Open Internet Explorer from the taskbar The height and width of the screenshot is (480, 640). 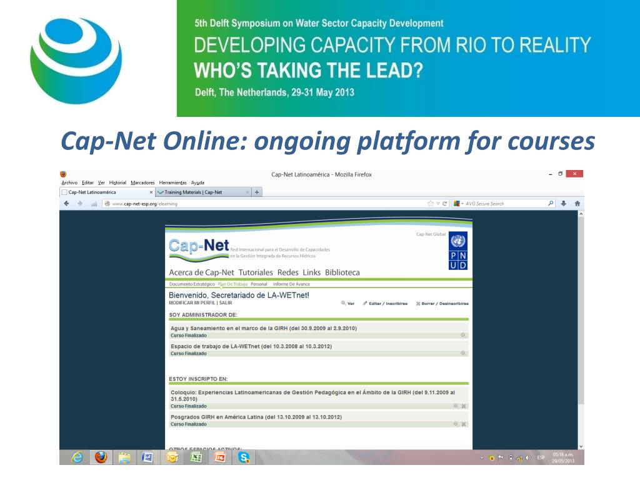pyautogui.click(x=77, y=457)
